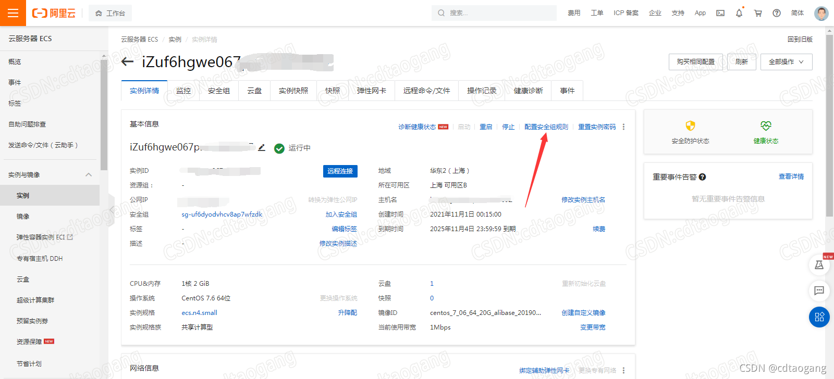834x379 pixels.
Task: Click the 编辑标签 link
Action: pyautogui.click(x=345, y=229)
